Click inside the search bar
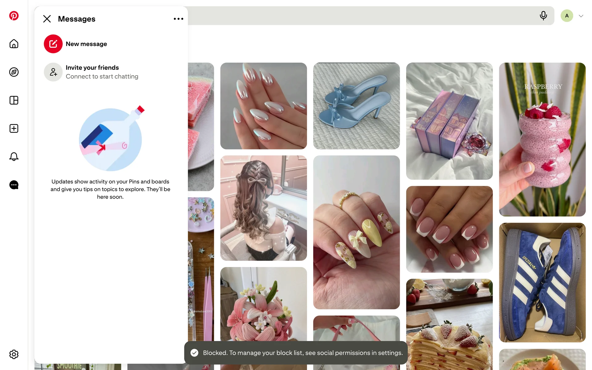The image size is (592, 370). coord(355,16)
